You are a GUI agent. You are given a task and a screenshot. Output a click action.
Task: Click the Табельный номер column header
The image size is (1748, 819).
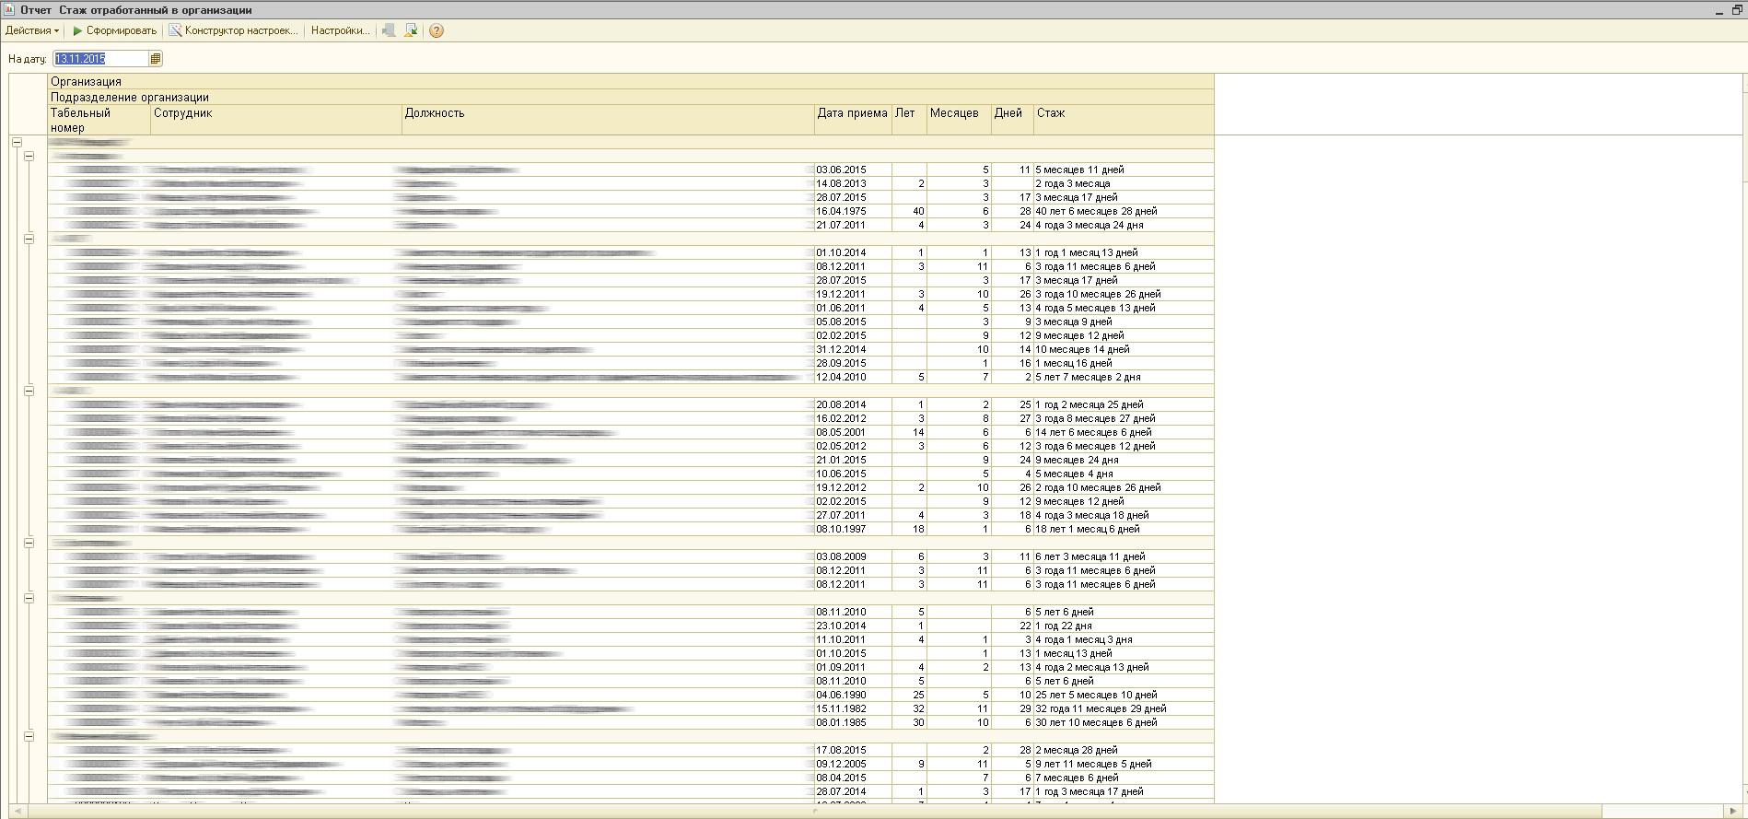[99, 120]
